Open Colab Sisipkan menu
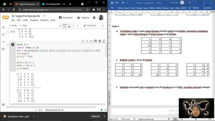 34,20
